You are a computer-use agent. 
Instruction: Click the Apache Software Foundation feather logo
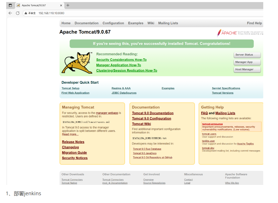coord(240,33)
